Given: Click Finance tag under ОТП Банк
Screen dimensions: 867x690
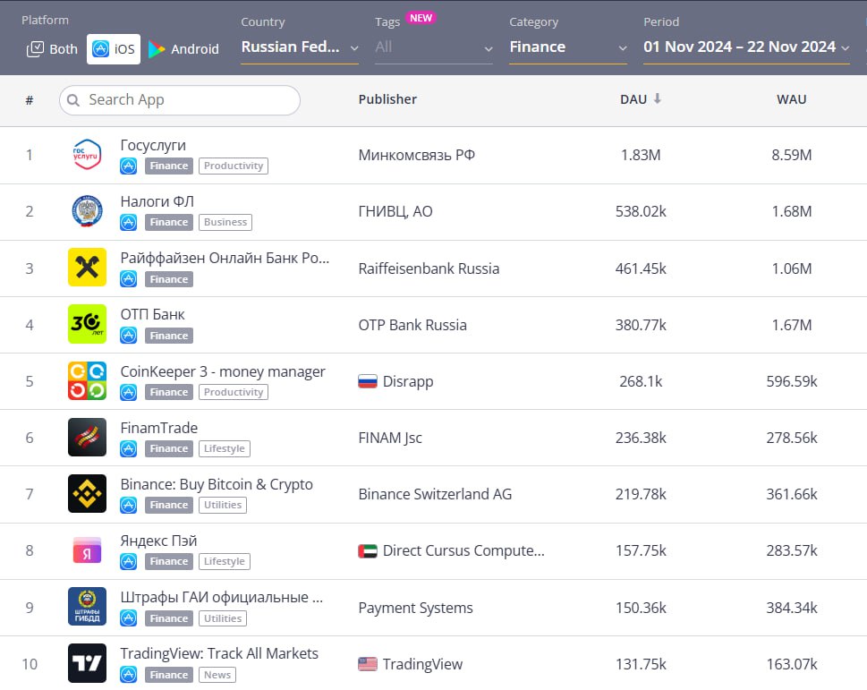Looking at the screenshot, I should coord(168,336).
